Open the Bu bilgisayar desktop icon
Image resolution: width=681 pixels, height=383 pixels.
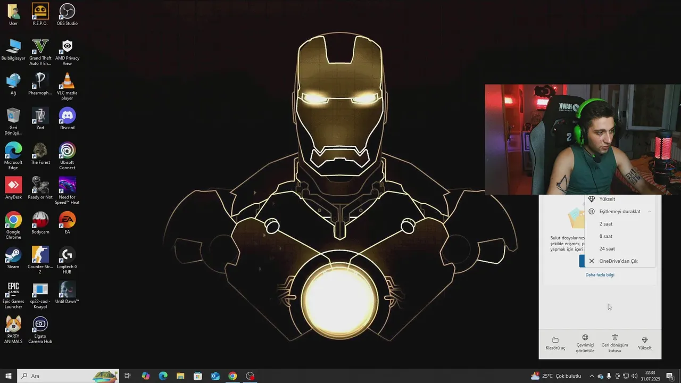coord(13,49)
